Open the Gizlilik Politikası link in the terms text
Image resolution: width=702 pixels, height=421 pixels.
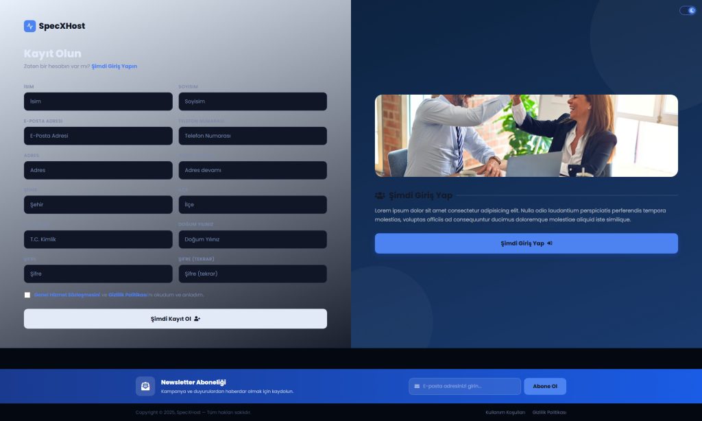[x=128, y=295]
